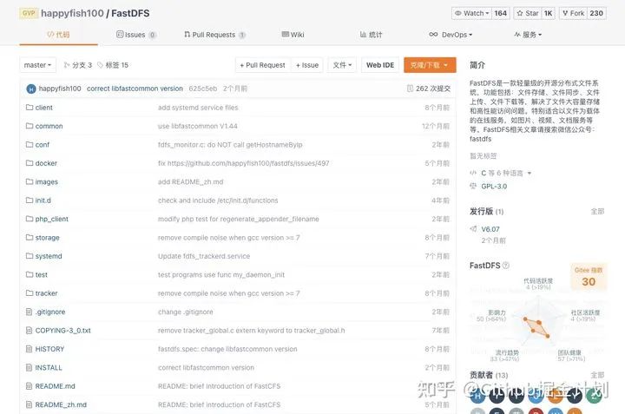Click the .gitignore file icon
The width and height of the screenshot is (625, 414).
29,312
